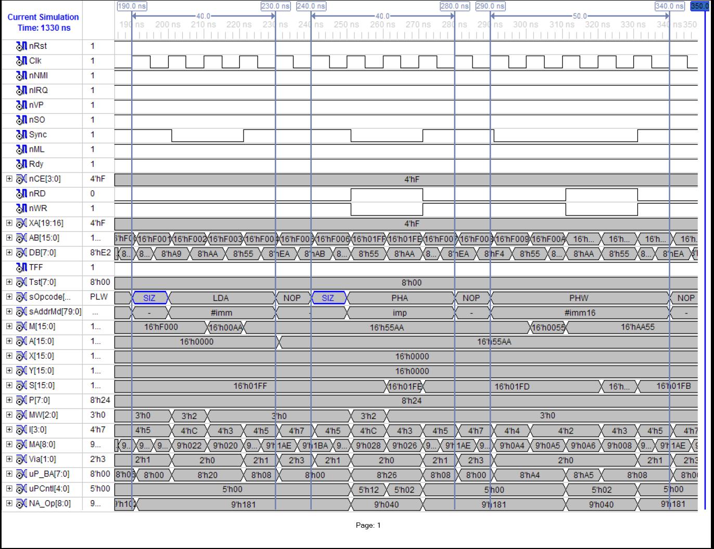Select the nRD signal icon
Image resolution: width=714 pixels, height=549 pixels.
point(21,194)
